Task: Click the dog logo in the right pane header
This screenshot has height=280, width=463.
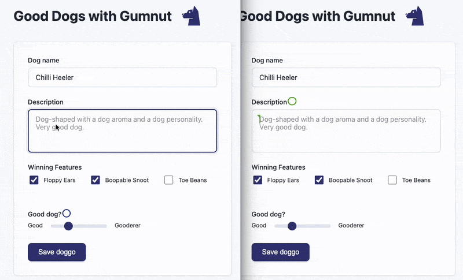Action: tap(415, 16)
